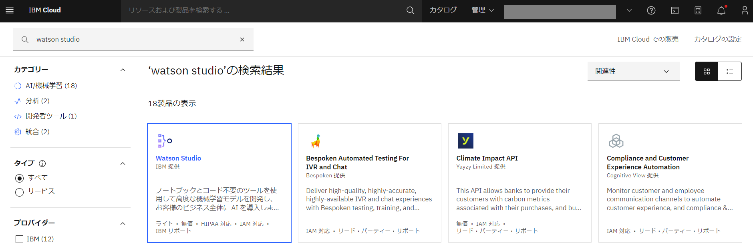The width and height of the screenshot is (753, 247).
Task: Select the すべて type radio button
Action: pyautogui.click(x=19, y=178)
